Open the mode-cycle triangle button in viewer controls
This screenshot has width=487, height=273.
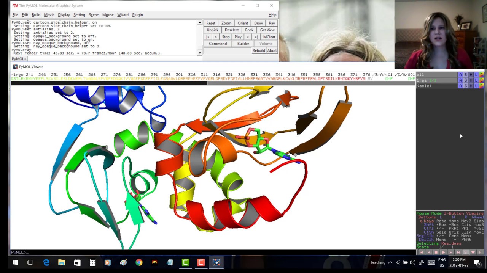473,252
